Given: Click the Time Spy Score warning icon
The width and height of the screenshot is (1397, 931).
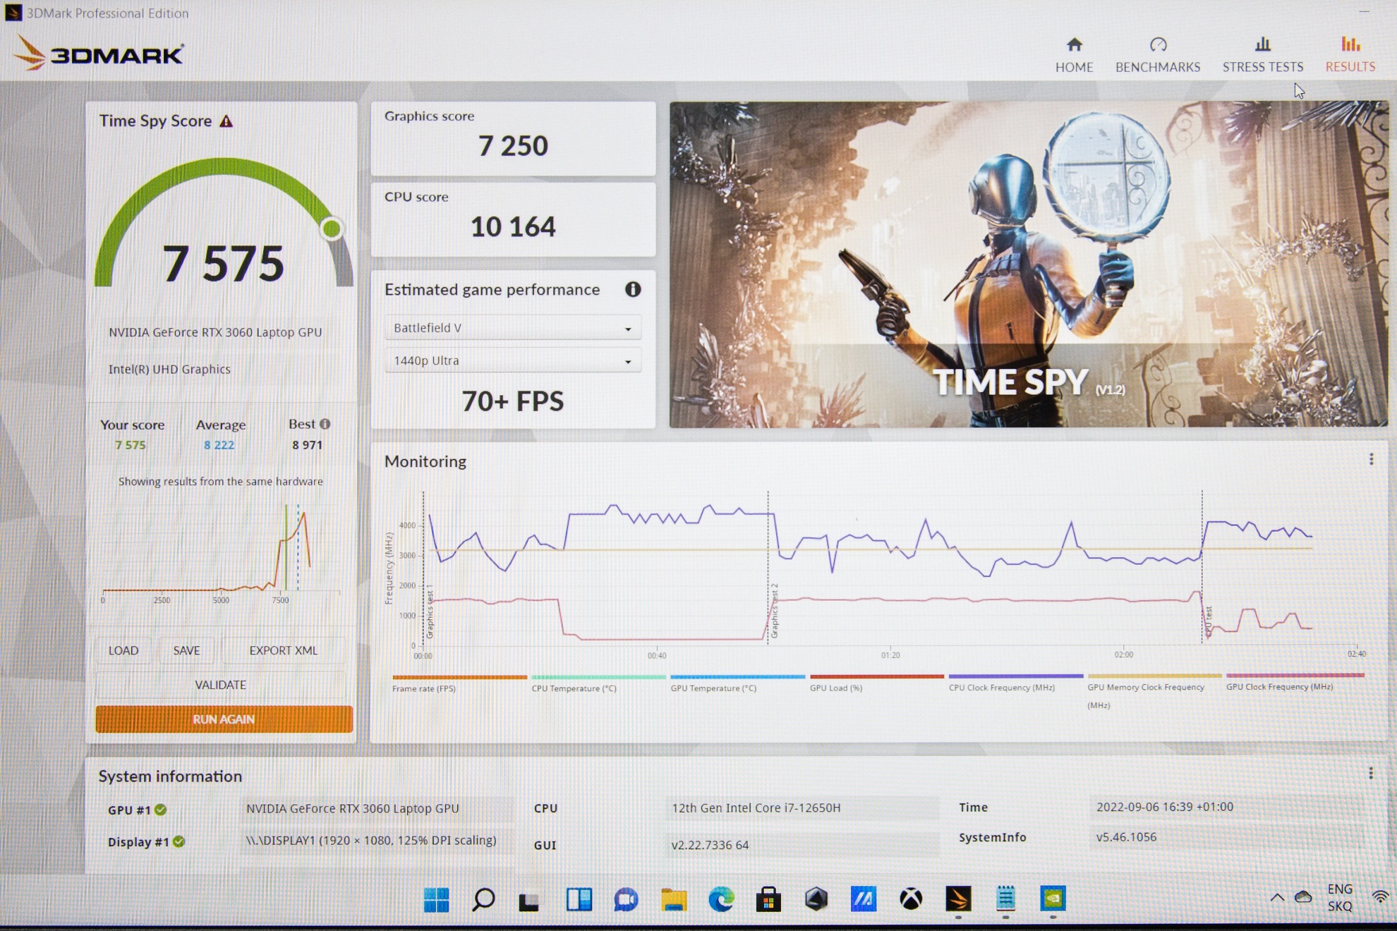Looking at the screenshot, I should 226,121.
